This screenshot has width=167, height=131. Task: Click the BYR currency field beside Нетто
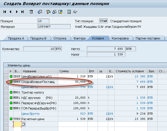(131, 49)
